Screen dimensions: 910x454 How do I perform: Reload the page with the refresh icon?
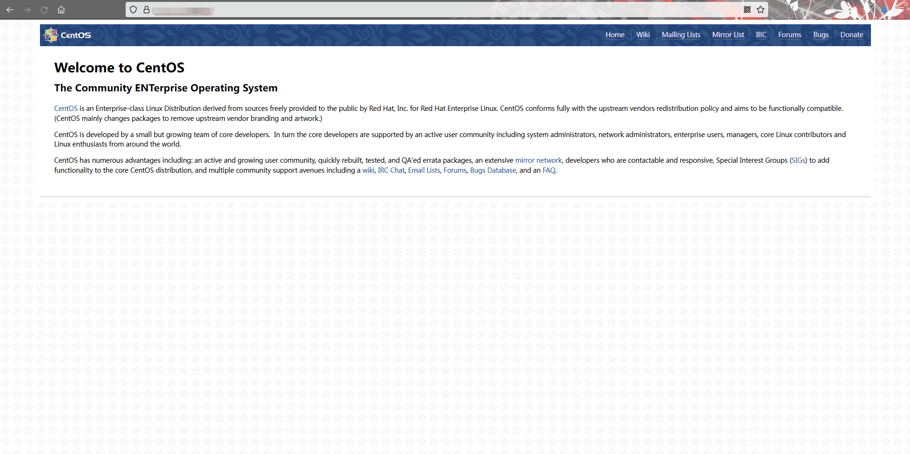click(x=44, y=10)
